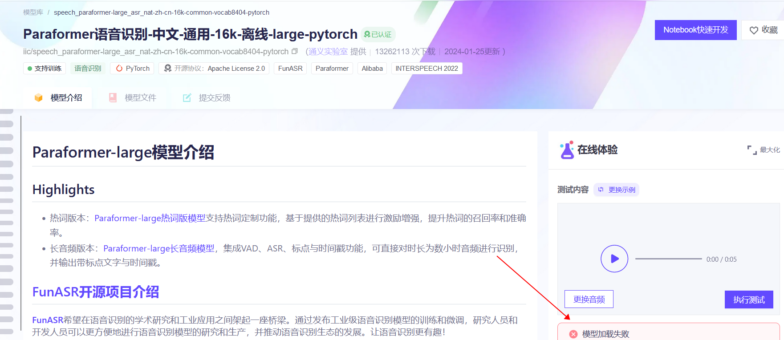Play the test audio clip
This screenshot has height=340, width=784.
(614, 259)
